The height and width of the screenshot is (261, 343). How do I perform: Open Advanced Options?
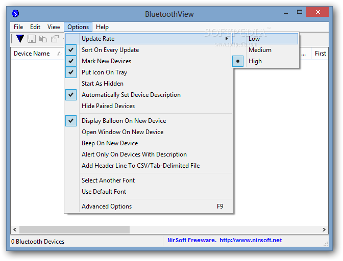149,206
